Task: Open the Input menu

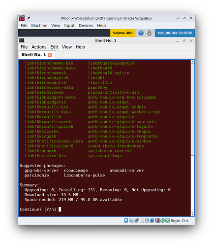Action: coord(69,26)
